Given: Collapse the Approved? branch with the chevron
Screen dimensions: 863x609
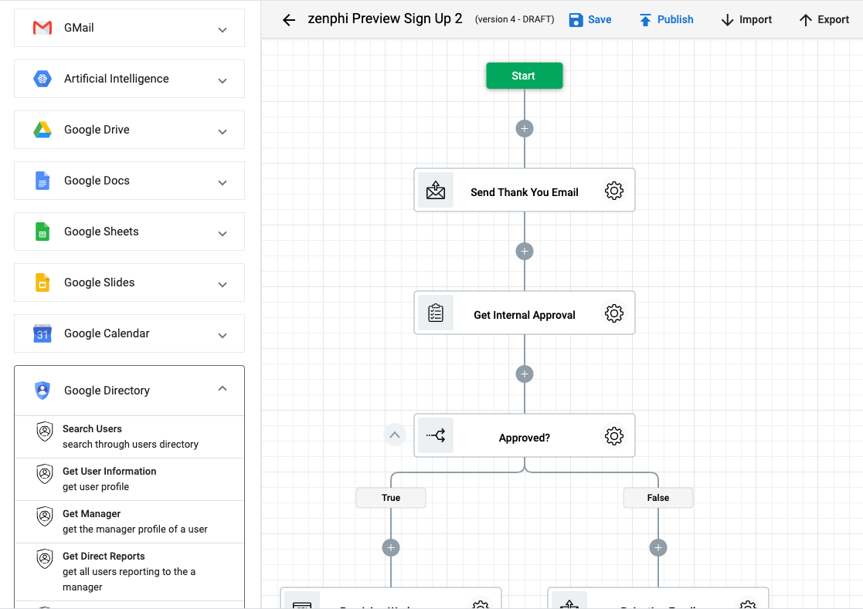Looking at the screenshot, I should point(395,435).
